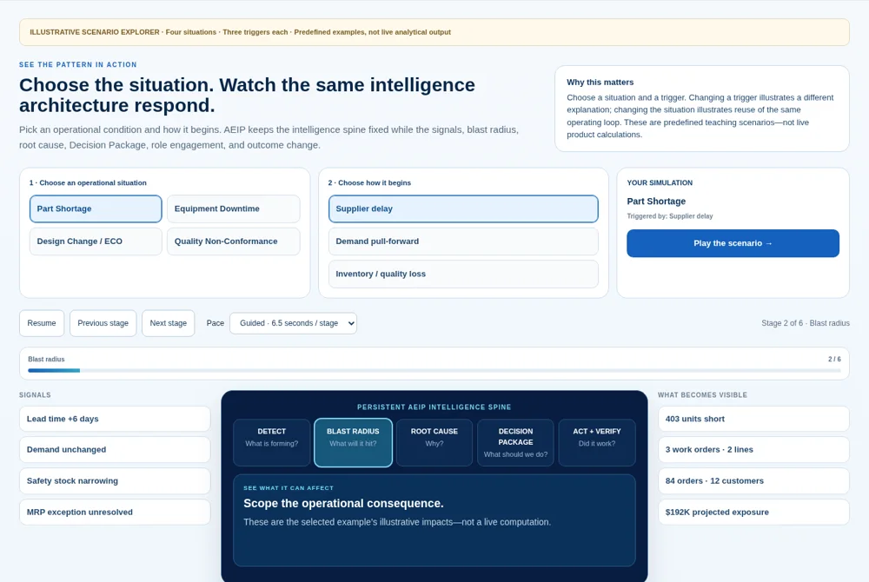869x582 pixels.
Task: Open the Root Cause spine stage
Action: coord(434,442)
